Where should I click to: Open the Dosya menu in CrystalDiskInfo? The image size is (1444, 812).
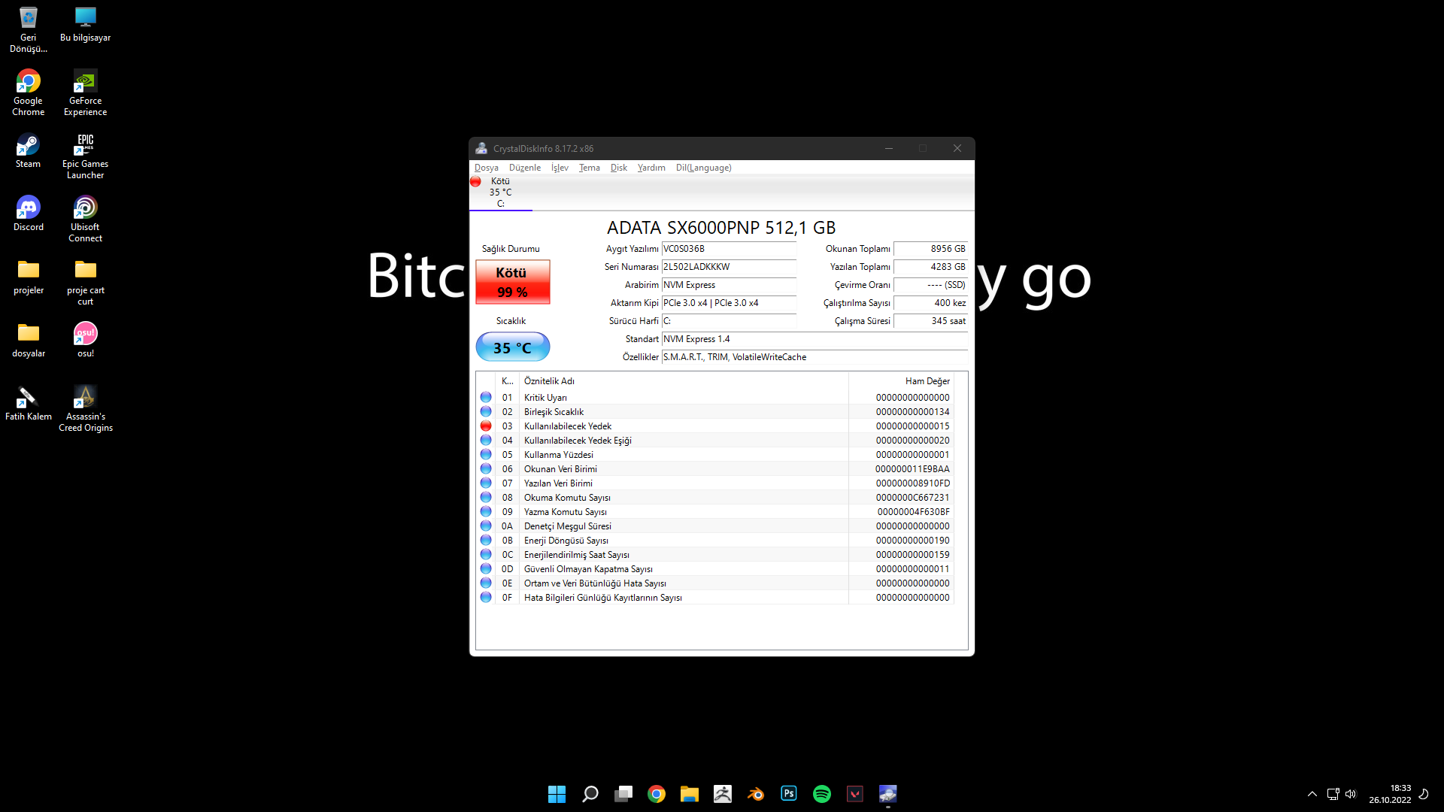tap(486, 167)
